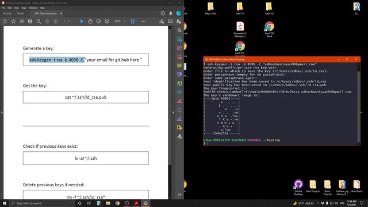Choose the selection arrow tool
Screen dimensions: 368x207
[82, 21]
